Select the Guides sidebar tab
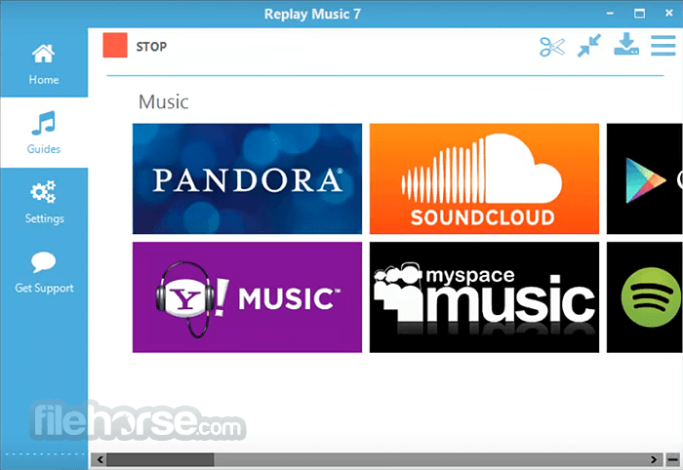683x470 pixels. point(44,133)
